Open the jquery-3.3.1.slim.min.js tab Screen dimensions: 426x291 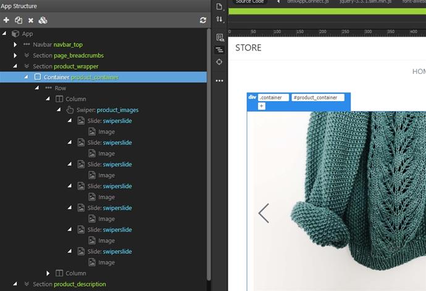(x=365, y=2)
